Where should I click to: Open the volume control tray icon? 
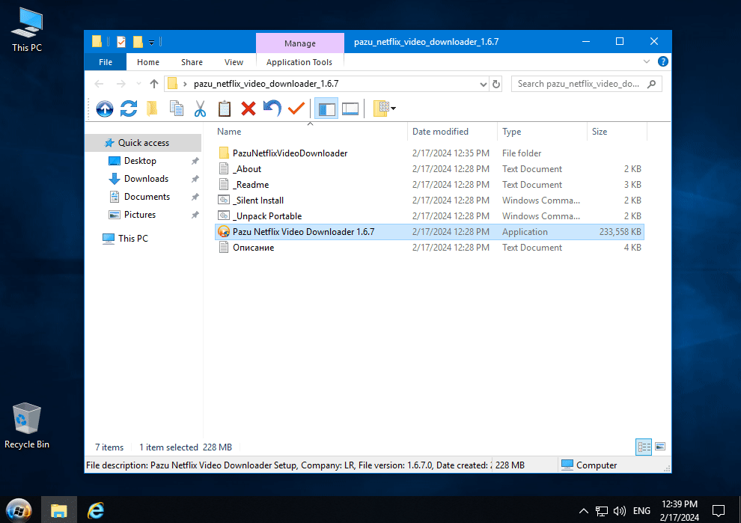click(x=619, y=511)
